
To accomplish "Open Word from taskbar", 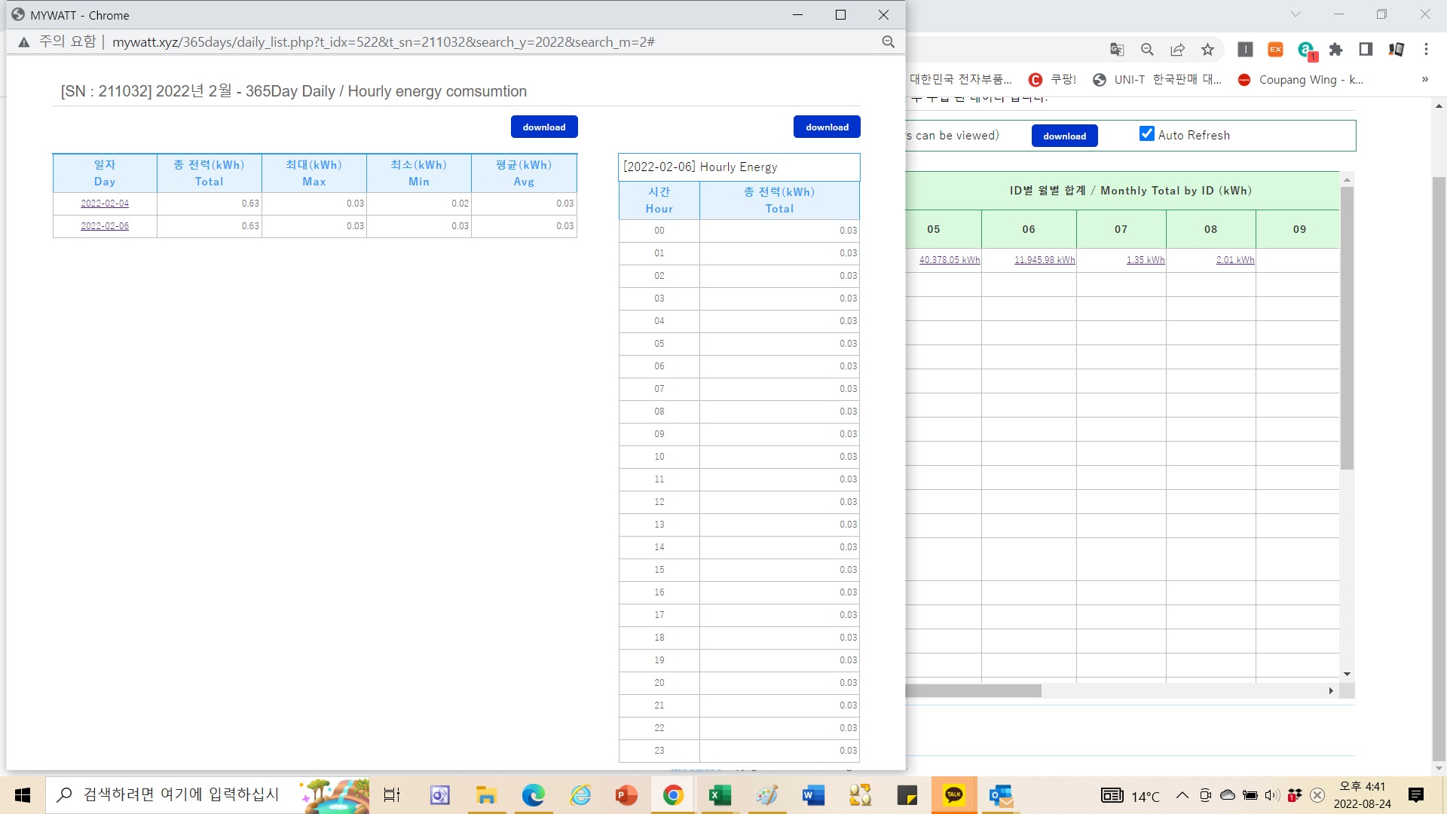I will (814, 795).
